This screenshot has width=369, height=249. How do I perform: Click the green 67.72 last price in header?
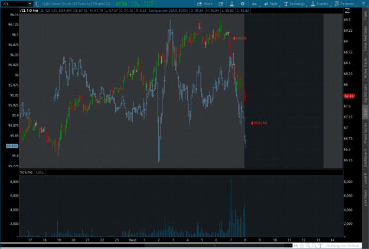(x=121, y=4)
